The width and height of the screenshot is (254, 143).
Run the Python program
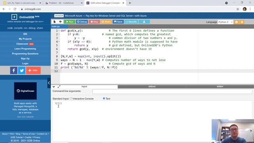coord(70,22)
